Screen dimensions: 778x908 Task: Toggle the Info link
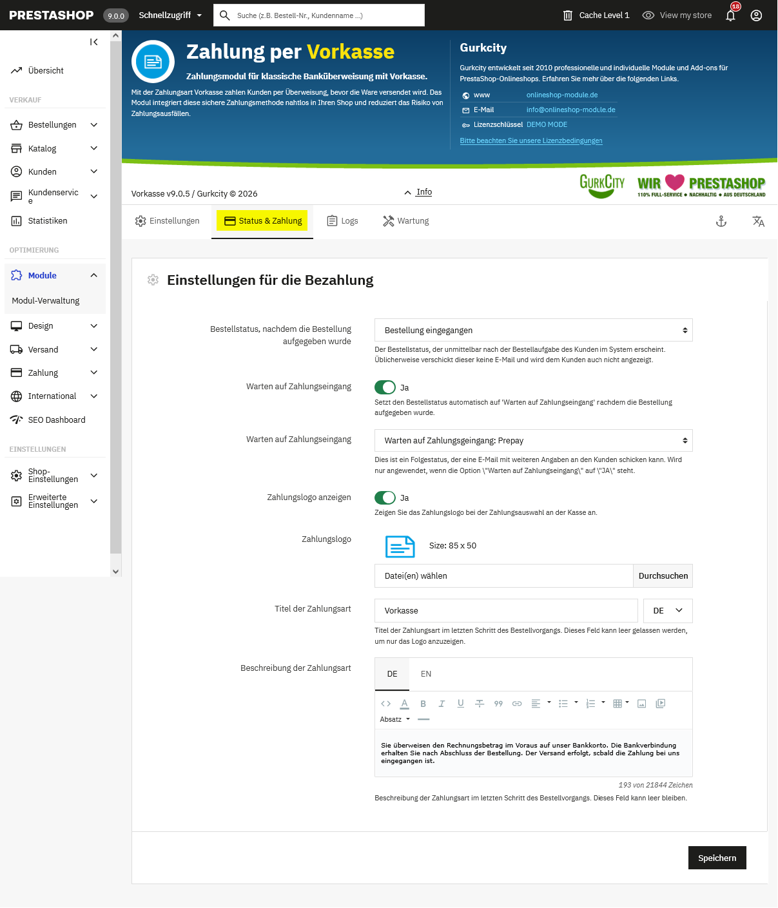tap(418, 192)
